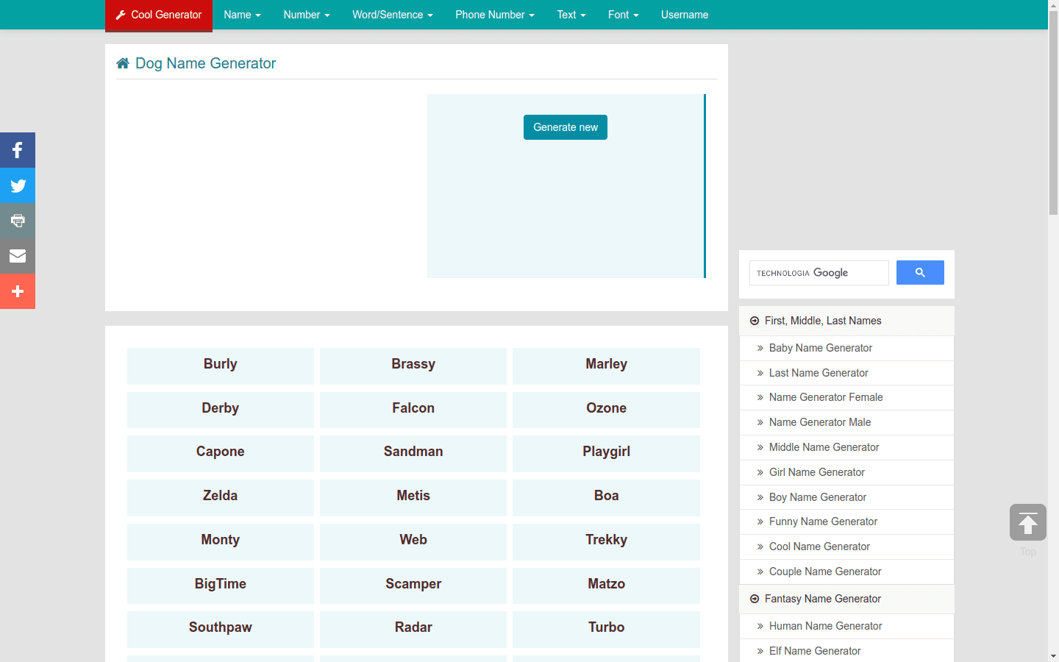Open the Elf Name Generator link
The image size is (1059, 662).
coord(815,651)
